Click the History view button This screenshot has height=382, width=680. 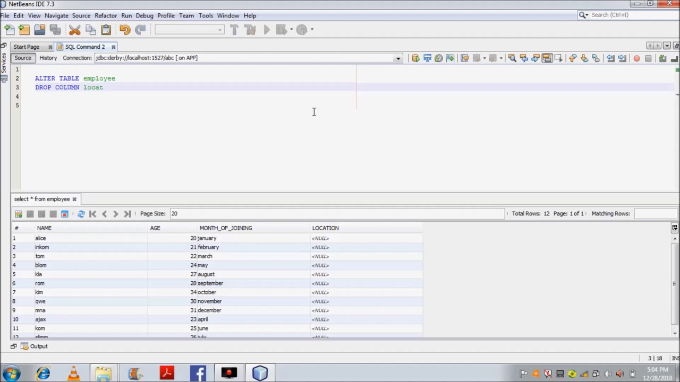point(48,58)
